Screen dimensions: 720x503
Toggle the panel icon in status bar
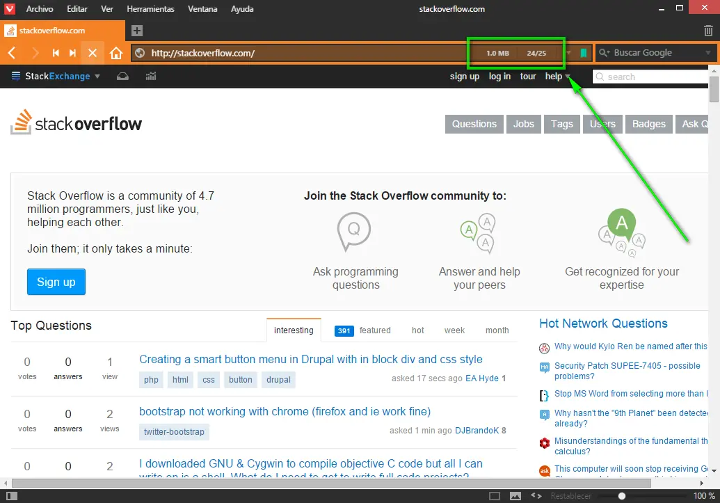click(12, 496)
